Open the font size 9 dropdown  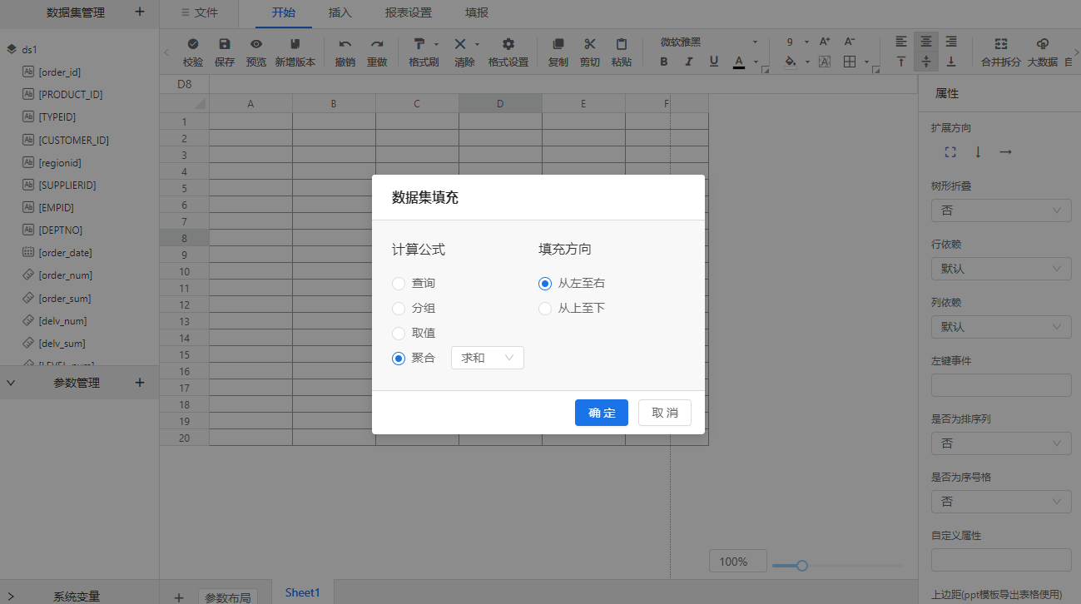[796, 42]
